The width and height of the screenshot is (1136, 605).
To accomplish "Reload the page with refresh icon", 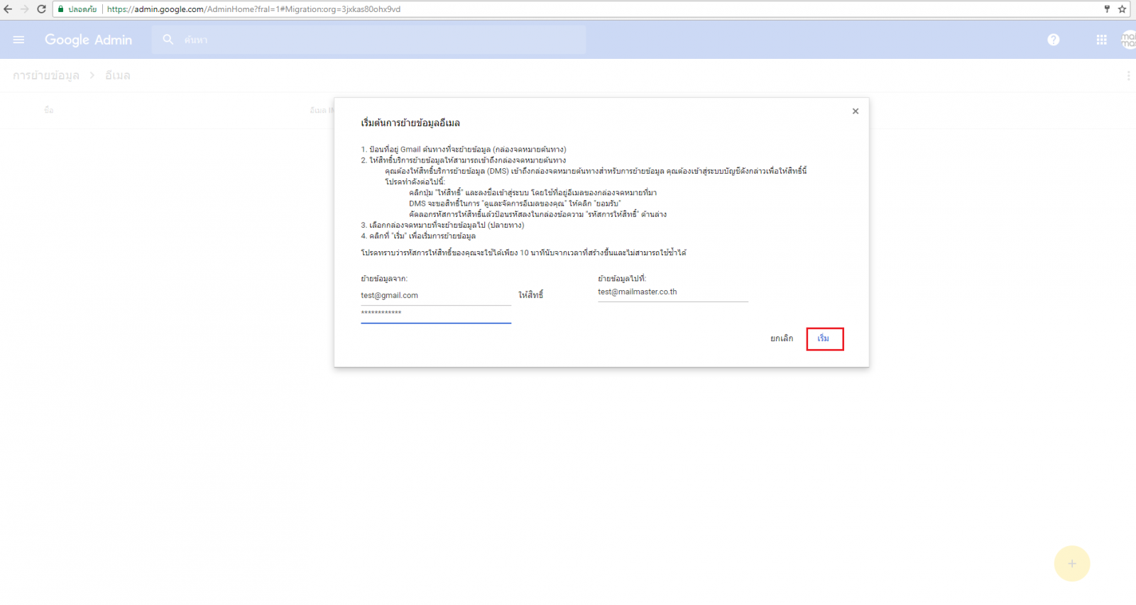I will [x=41, y=9].
